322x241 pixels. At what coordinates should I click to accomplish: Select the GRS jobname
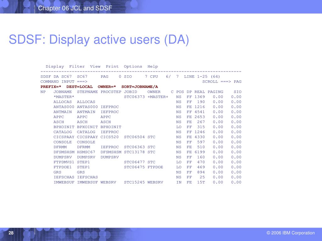tap(57, 172)
